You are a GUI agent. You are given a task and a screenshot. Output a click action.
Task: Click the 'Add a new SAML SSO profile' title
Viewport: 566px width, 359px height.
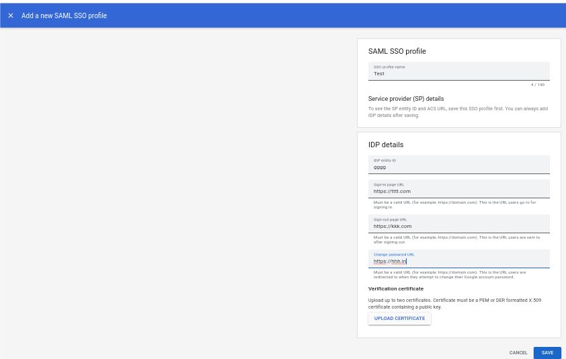[x=65, y=15]
